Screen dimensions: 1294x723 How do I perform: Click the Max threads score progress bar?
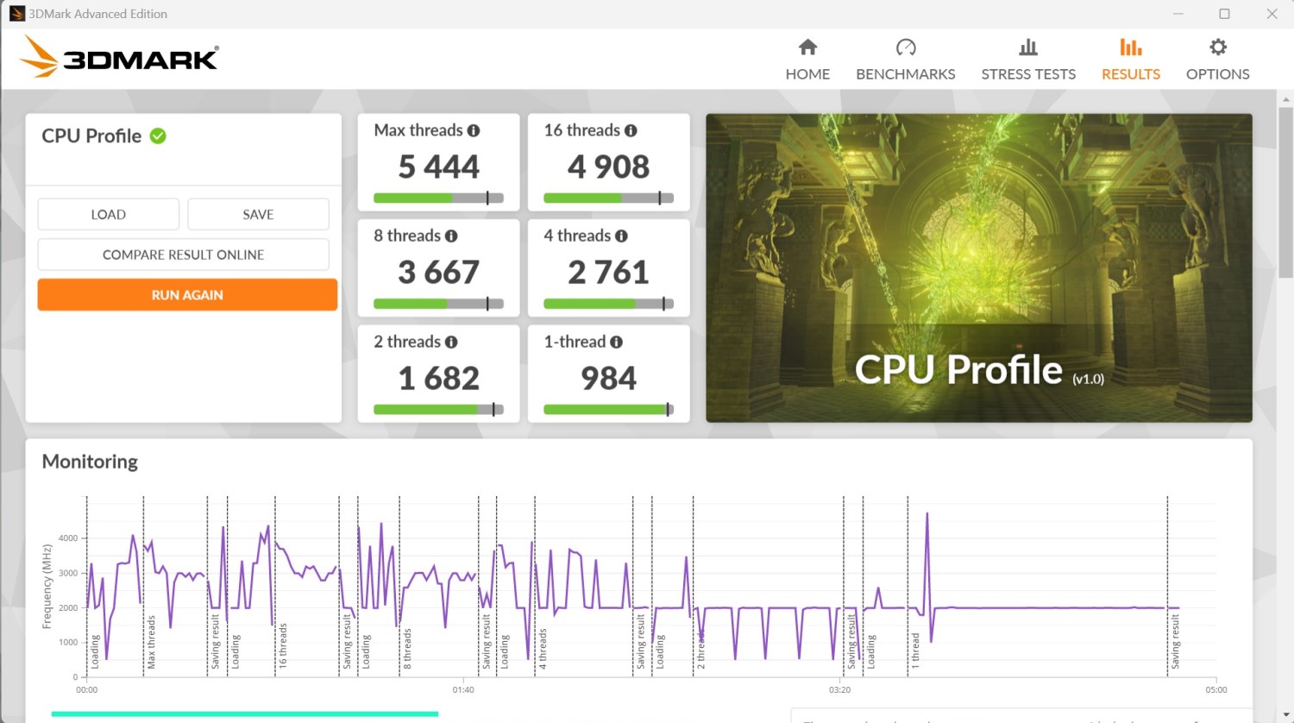tap(438, 198)
